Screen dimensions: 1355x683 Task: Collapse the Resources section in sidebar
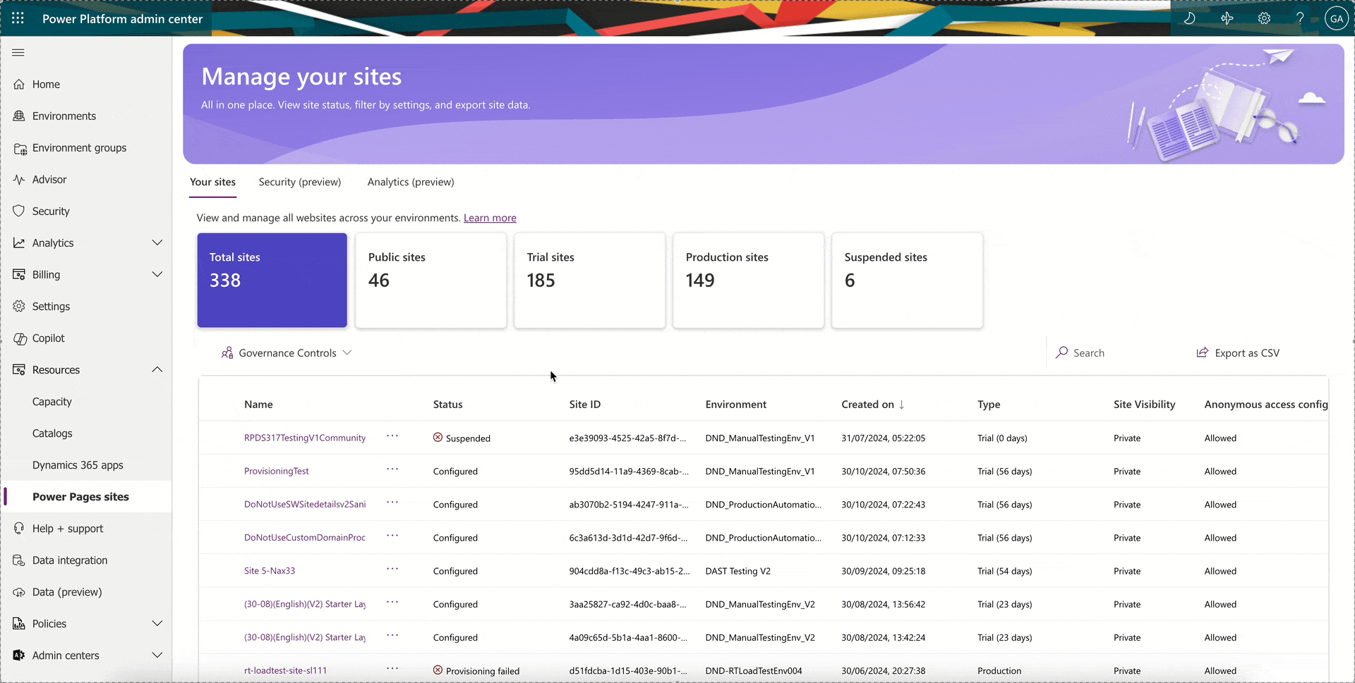point(157,369)
